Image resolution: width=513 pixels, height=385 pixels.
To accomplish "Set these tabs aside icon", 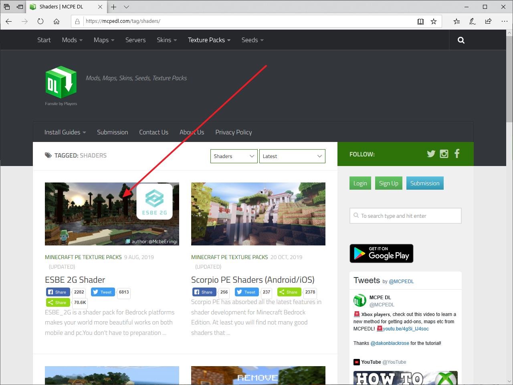I will click(20, 7).
